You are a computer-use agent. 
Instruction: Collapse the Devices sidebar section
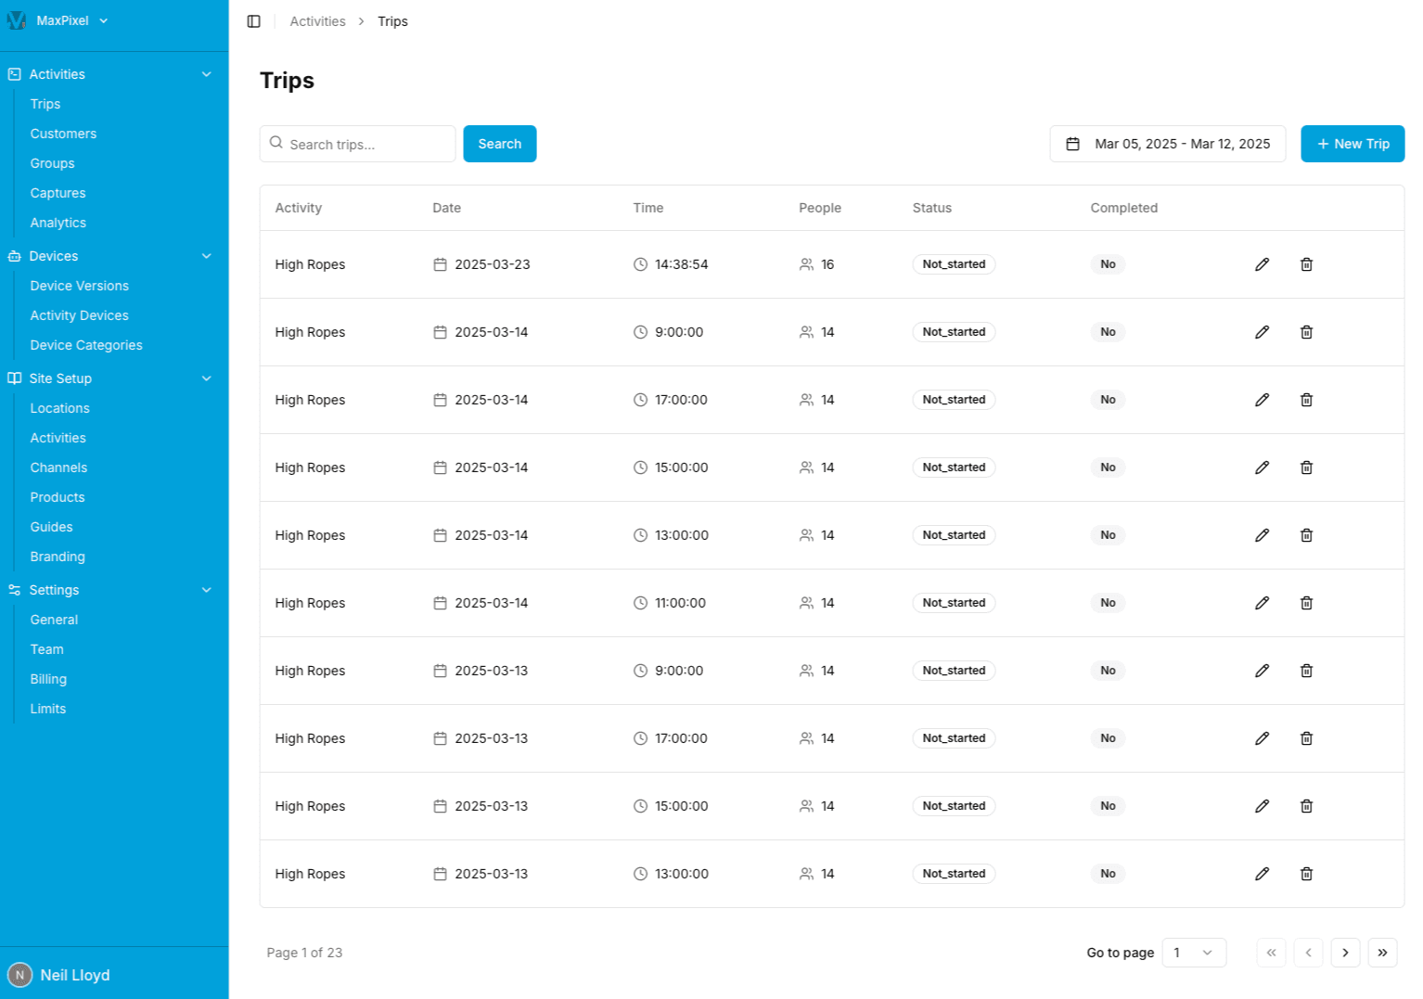click(206, 256)
